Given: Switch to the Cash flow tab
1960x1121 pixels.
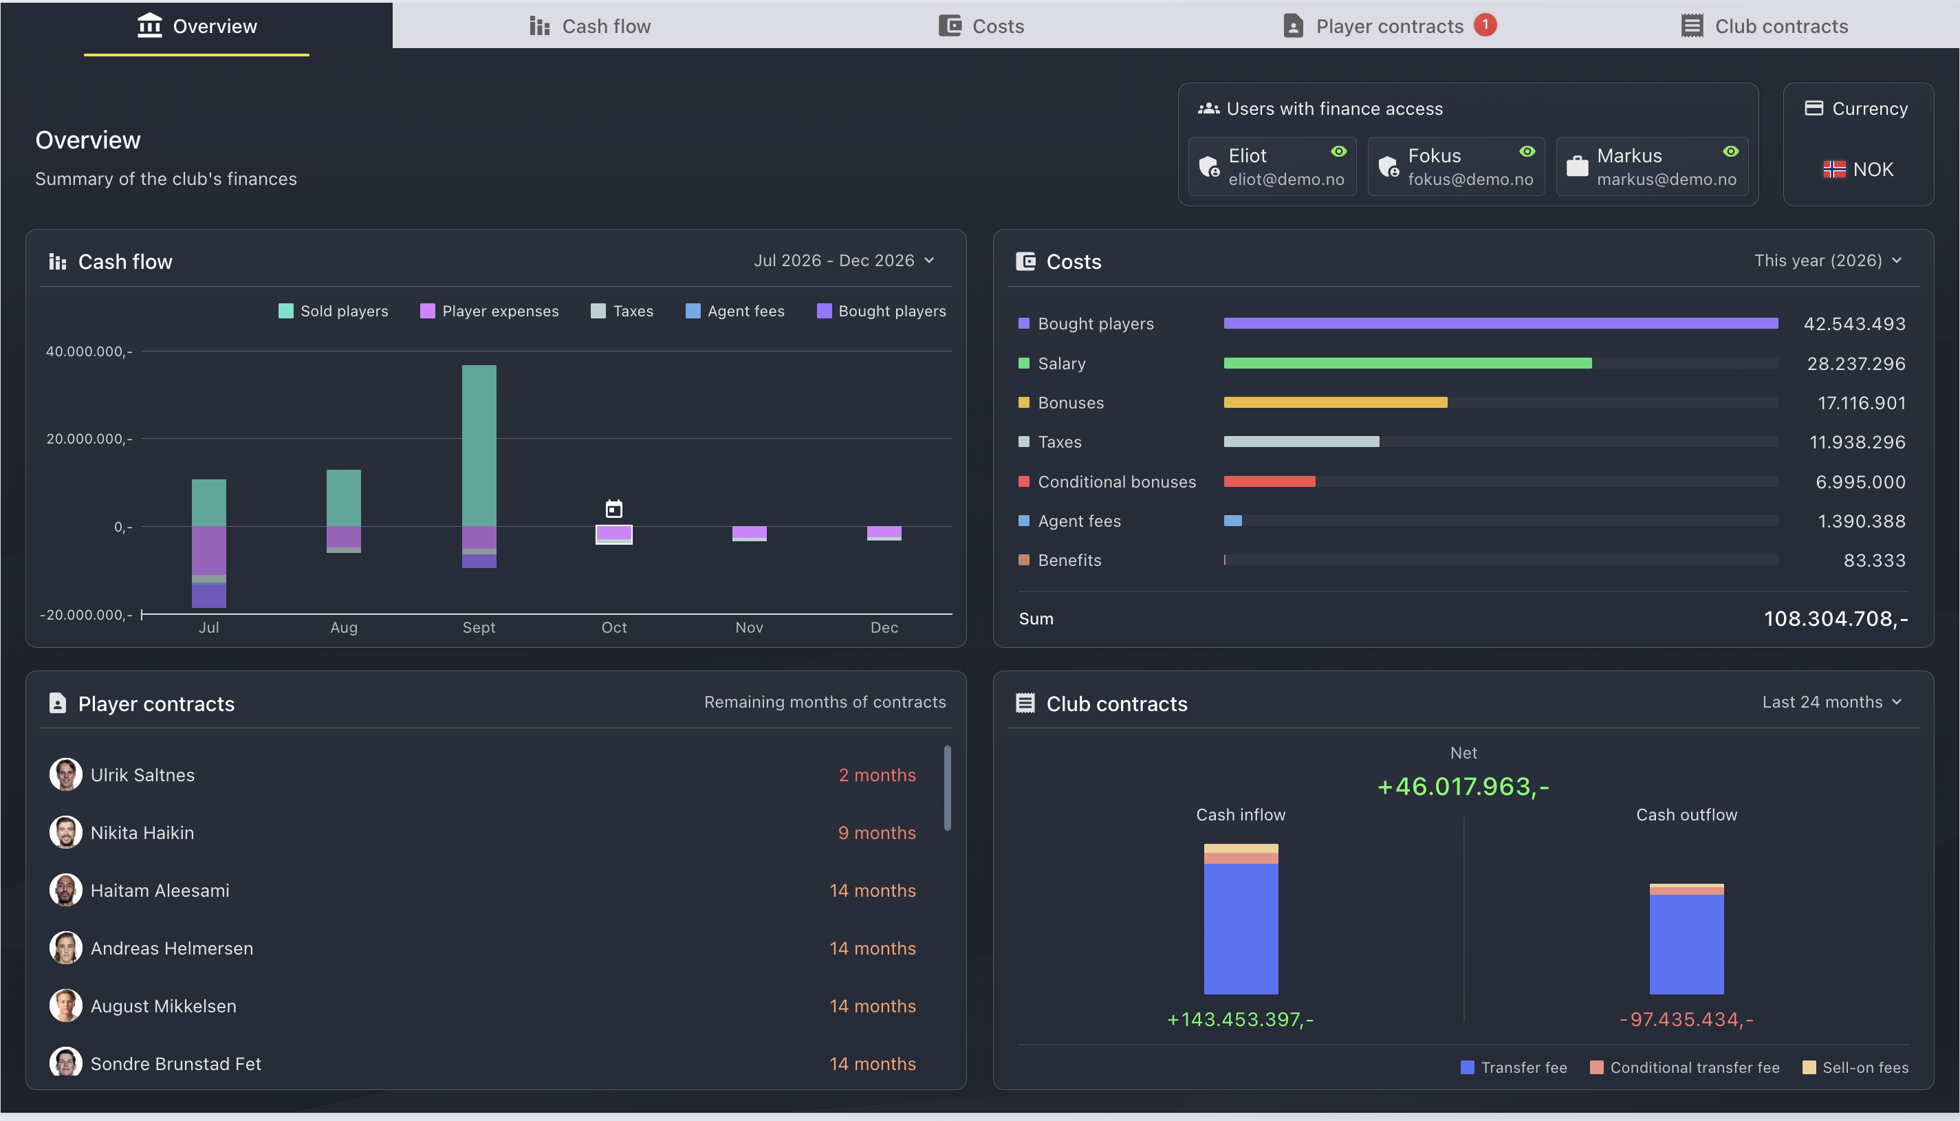Looking at the screenshot, I should (x=589, y=26).
